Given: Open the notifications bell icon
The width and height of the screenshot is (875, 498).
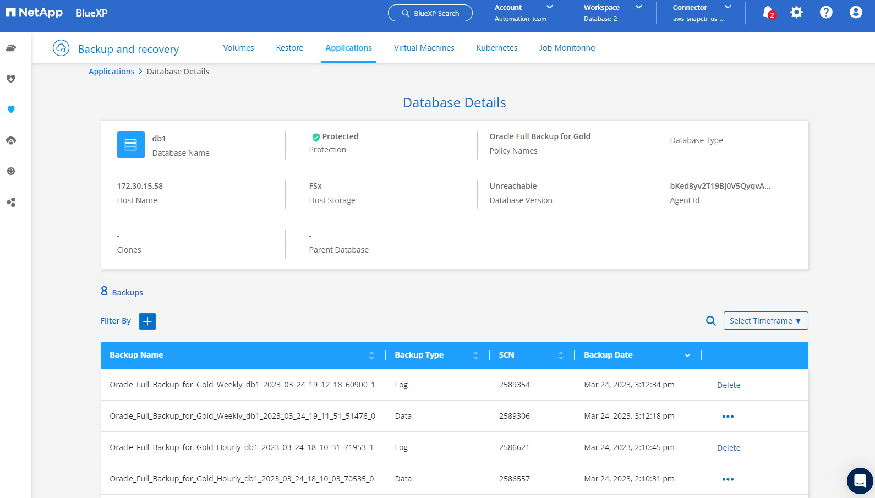Looking at the screenshot, I should click(768, 12).
